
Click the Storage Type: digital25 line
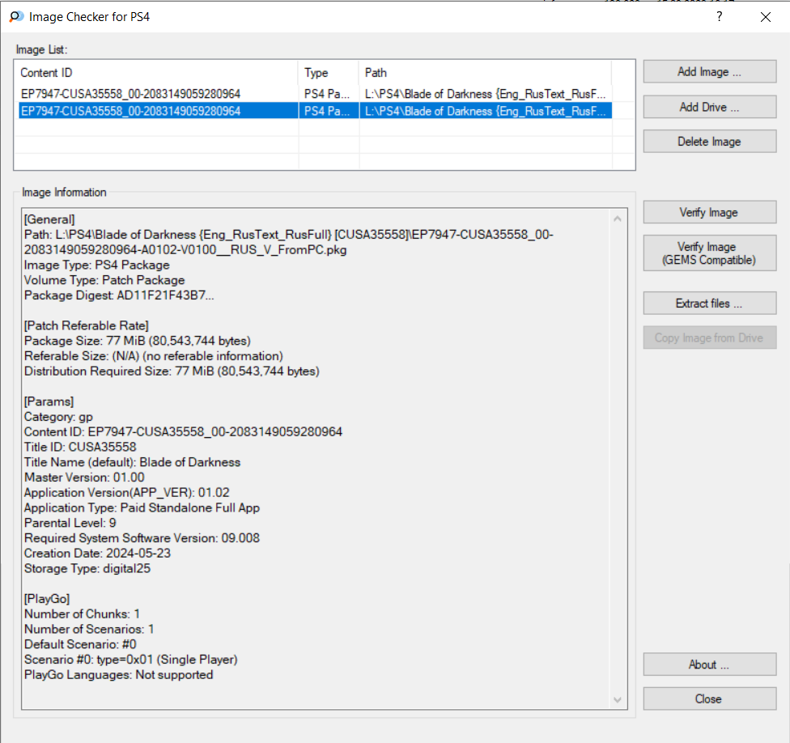click(x=87, y=568)
